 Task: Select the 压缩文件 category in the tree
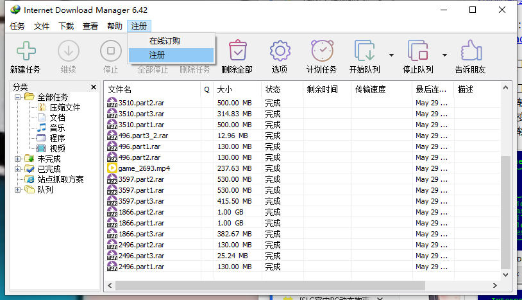point(65,107)
